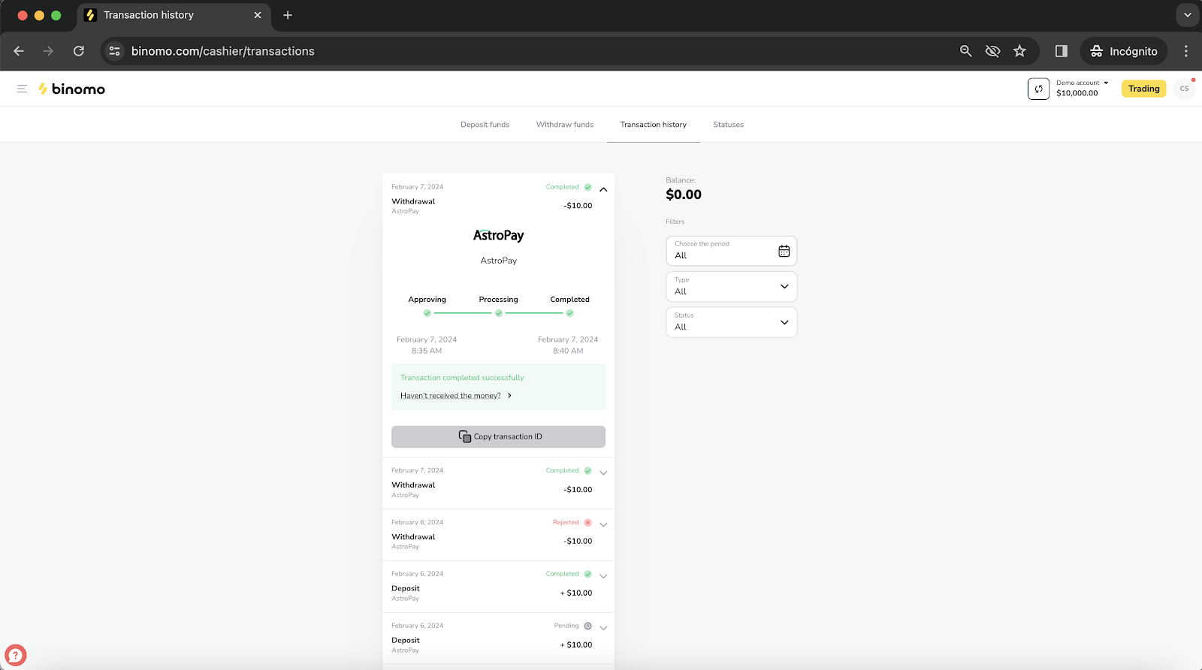The width and height of the screenshot is (1202, 670).
Task: Open the calendar period picker icon
Action: pos(784,251)
